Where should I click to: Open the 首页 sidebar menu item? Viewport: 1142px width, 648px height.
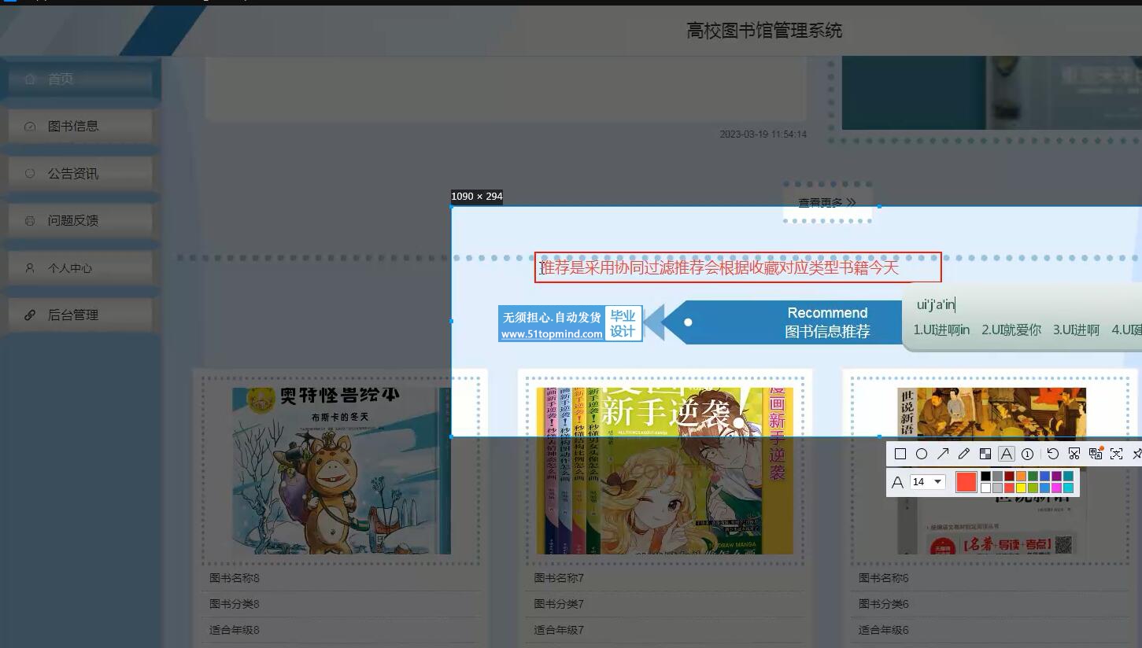(x=80, y=79)
